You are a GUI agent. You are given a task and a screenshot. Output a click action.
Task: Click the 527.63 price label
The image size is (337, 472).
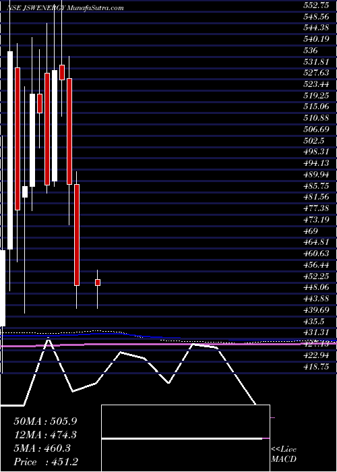coord(317,73)
